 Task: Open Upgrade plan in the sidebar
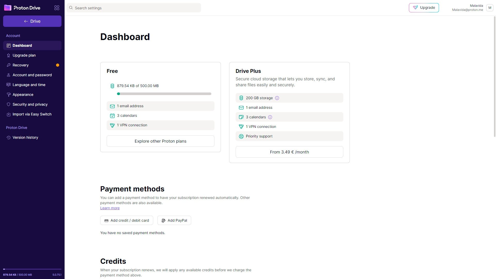coord(32,55)
